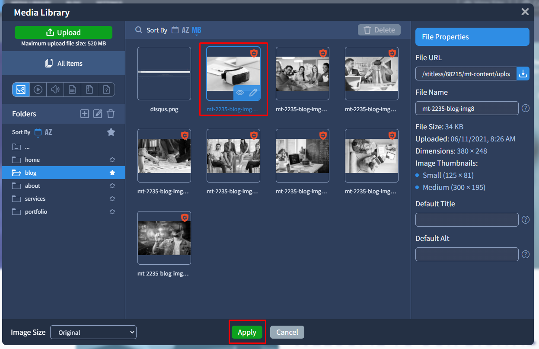Screen dimensions: 539x349
Task: Click the Uploaded date 06/11/2021, 8:26 AM
Action: pyautogui.click(x=483, y=139)
